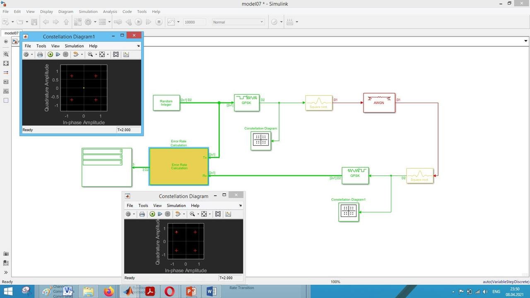Click the Windows Start button
530x298 pixels.
7,291
